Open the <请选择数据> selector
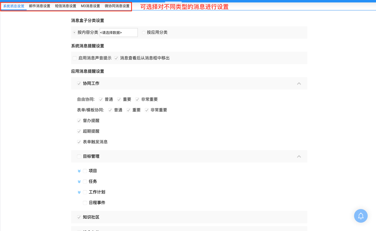Screen dimensions: 376x231 pyautogui.click(x=118, y=32)
